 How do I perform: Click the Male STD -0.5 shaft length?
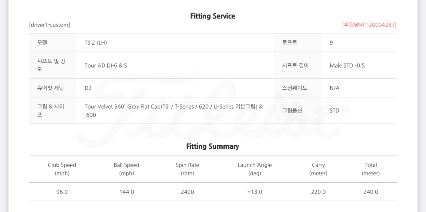pyautogui.click(x=347, y=66)
